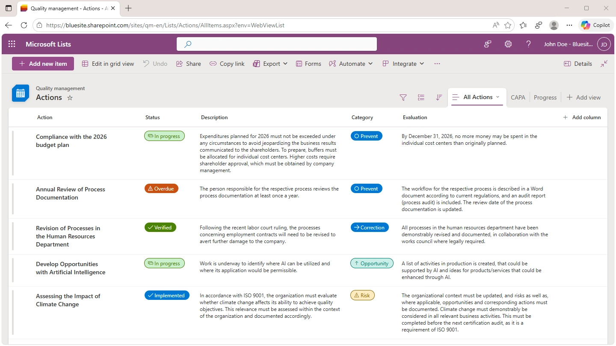Viewport: 616px width, 346px height.
Task: Click the Add new item button
Action: tap(43, 64)
